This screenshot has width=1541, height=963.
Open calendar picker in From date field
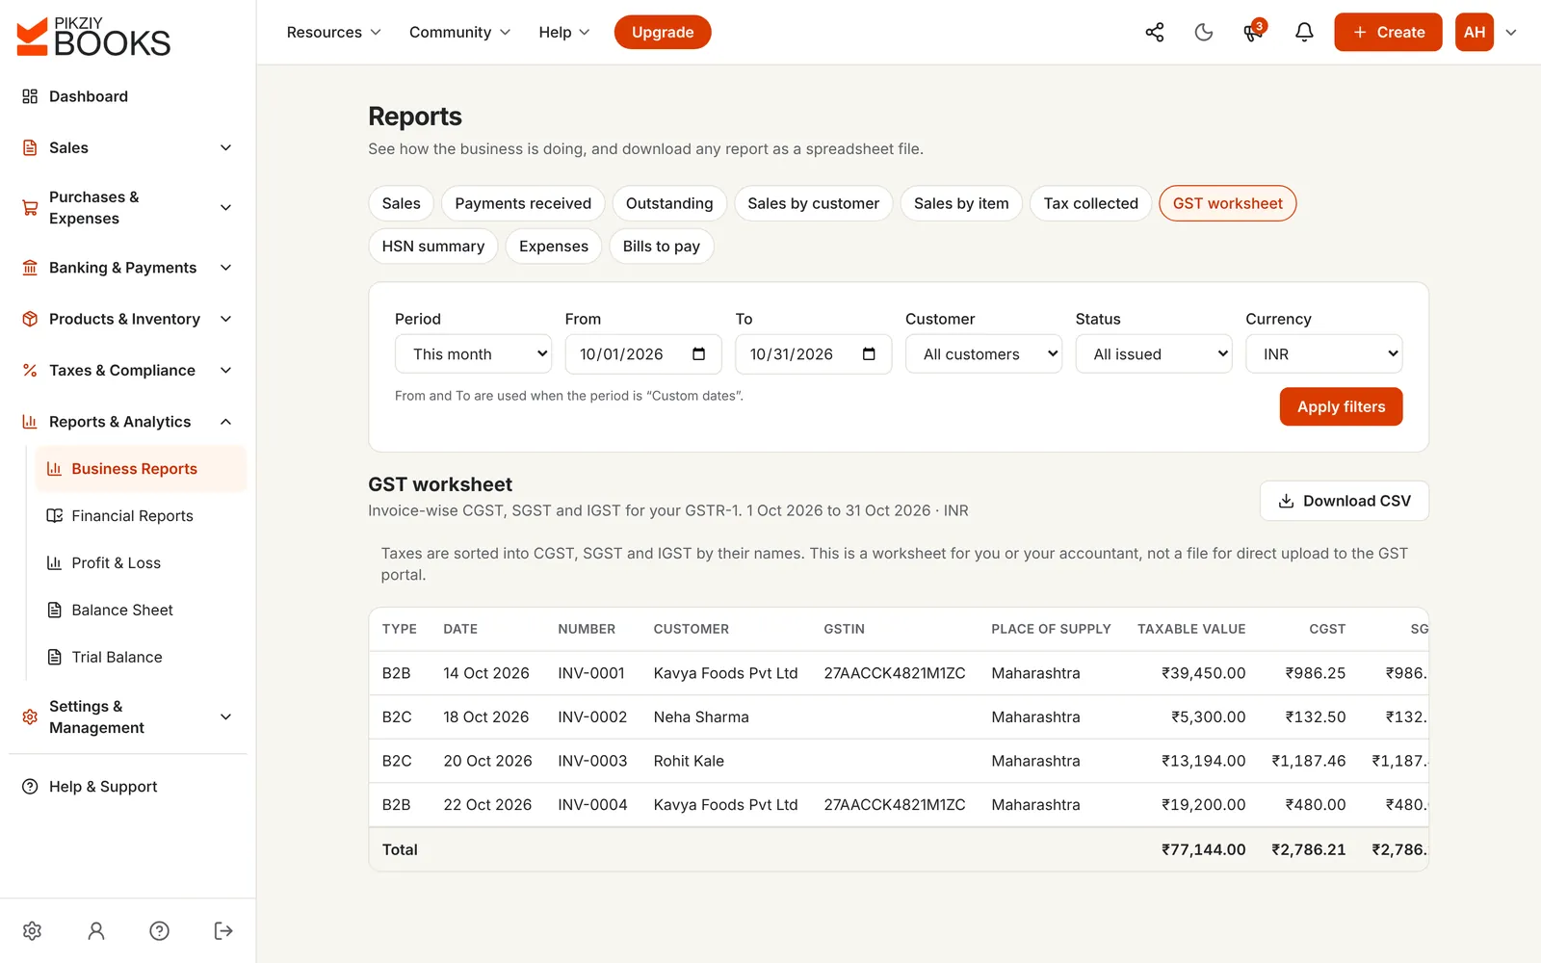coord(699,354)
